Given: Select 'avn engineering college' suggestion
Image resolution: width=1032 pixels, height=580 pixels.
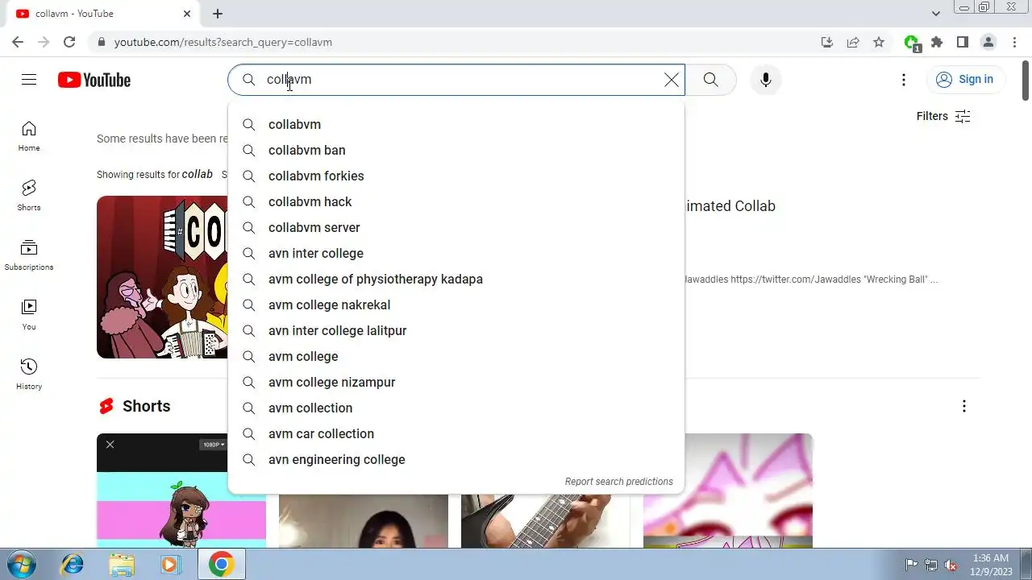Looking at the screenshot, I should click(456, 459).
